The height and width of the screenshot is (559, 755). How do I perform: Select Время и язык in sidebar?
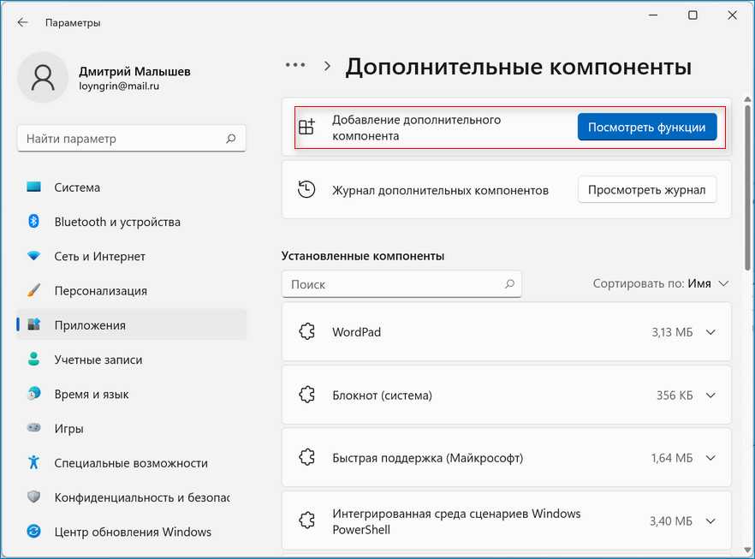[x=91, y=394]
